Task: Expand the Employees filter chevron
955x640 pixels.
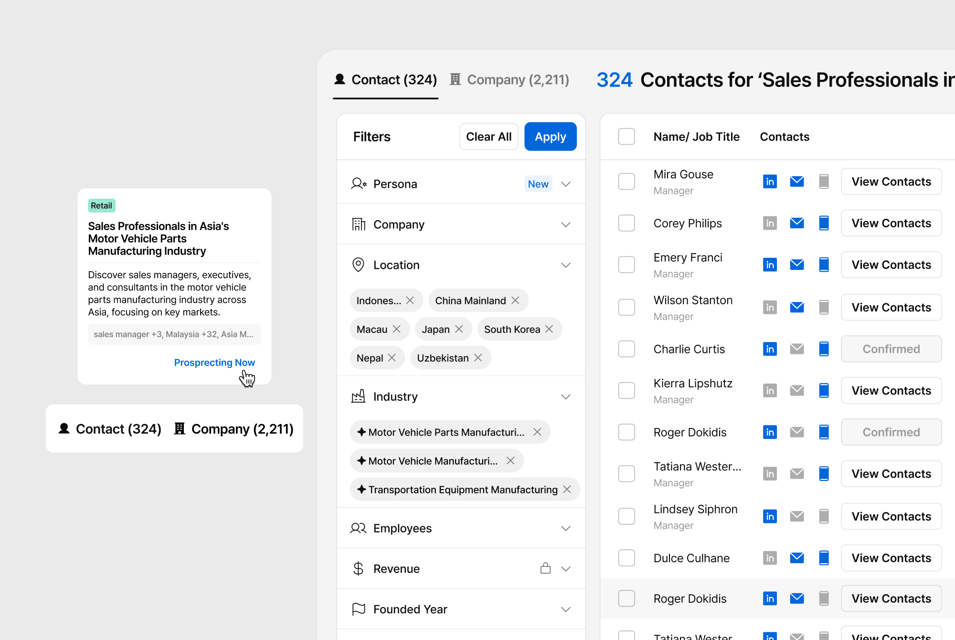Action: (566, 528)
